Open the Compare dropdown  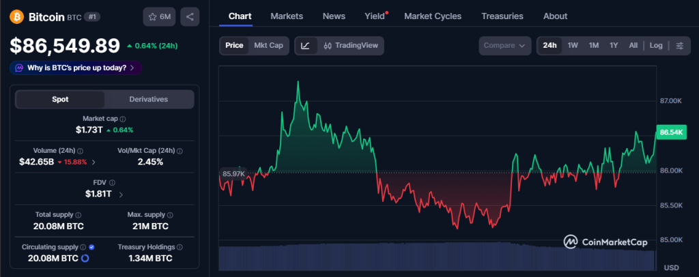coord(505,46)
